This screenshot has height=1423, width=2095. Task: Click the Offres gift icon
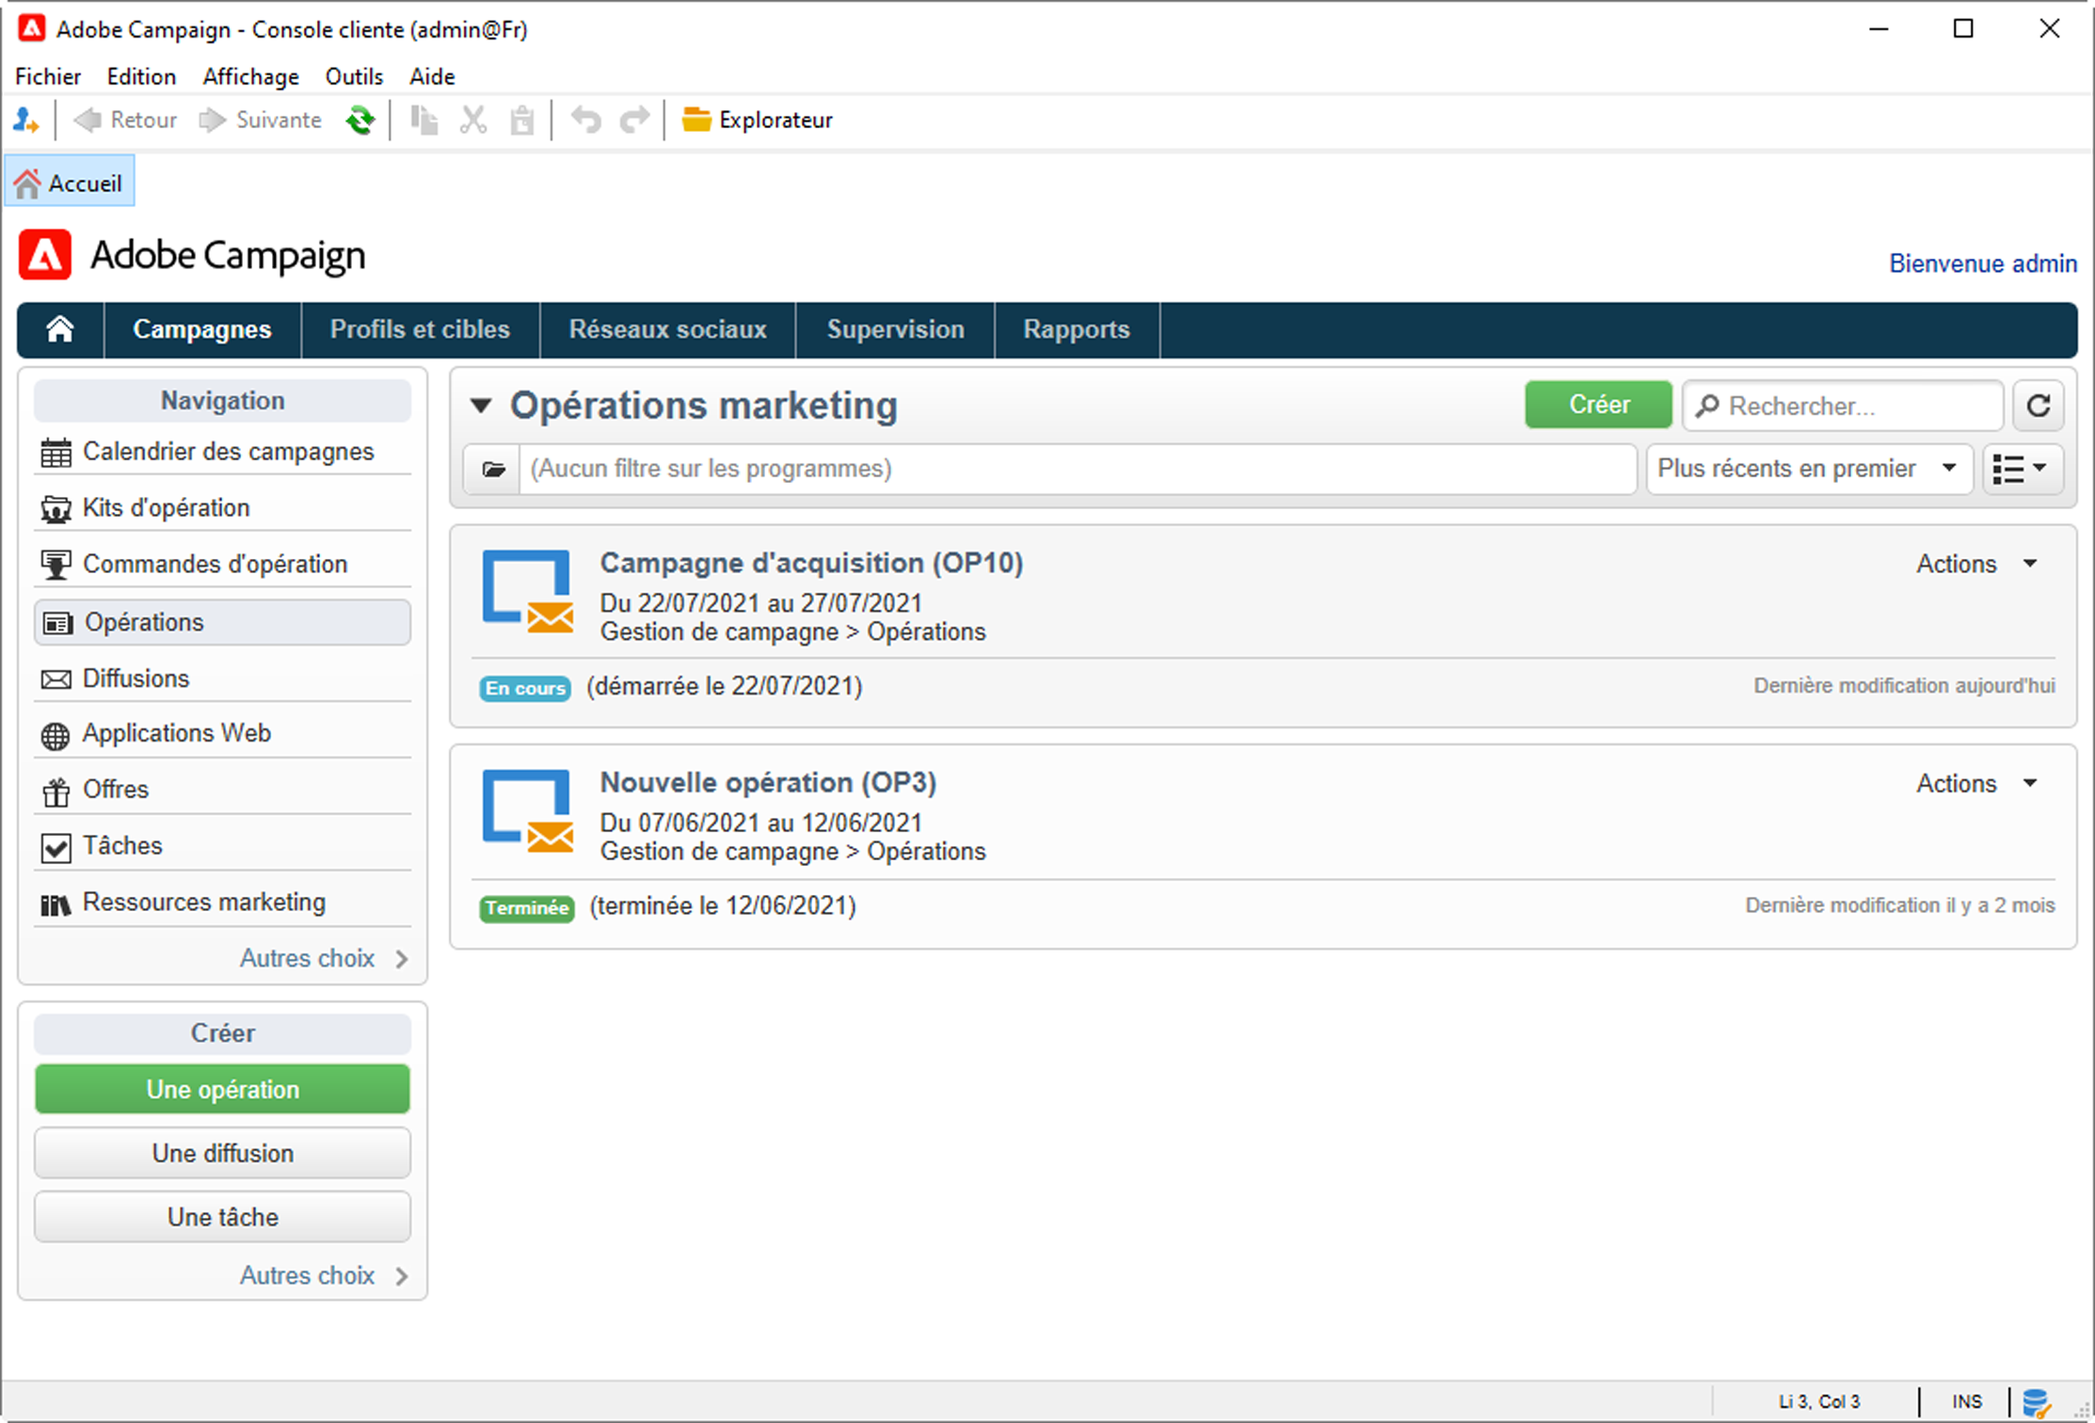[56, 791]
